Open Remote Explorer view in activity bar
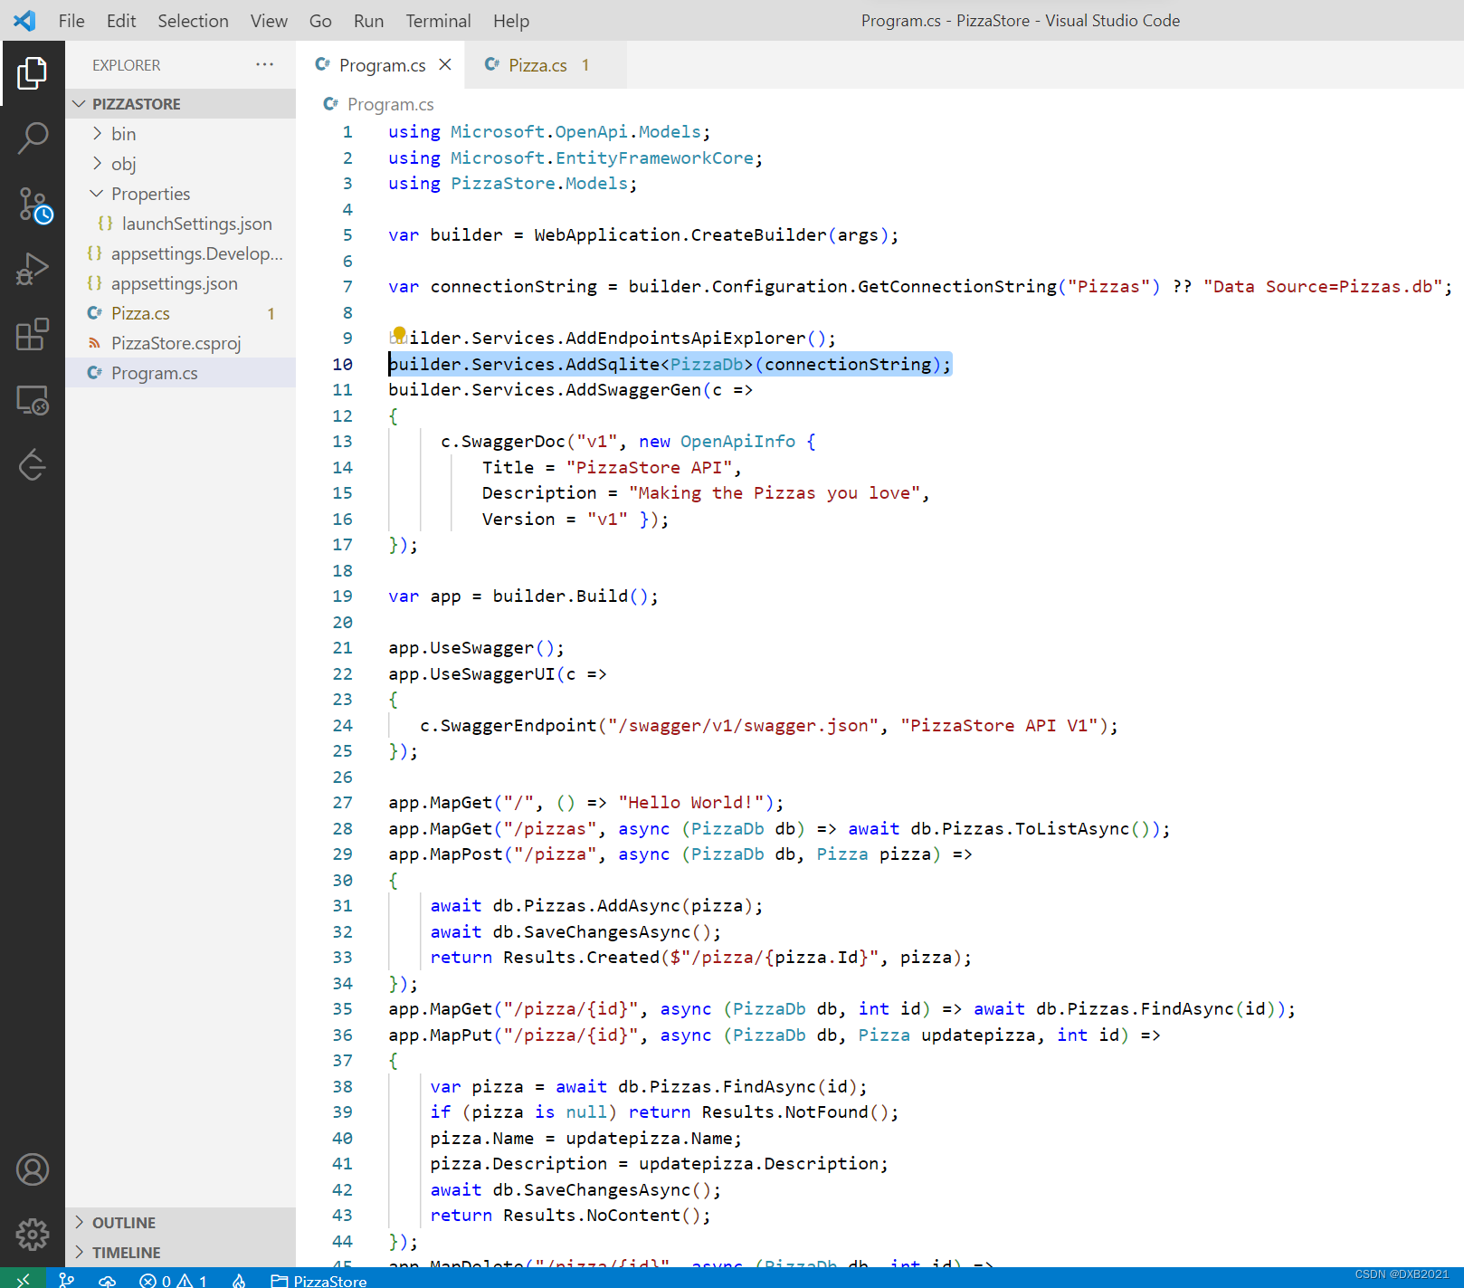This screenshot has width=1464, height=1288. (x=33, y=399)
